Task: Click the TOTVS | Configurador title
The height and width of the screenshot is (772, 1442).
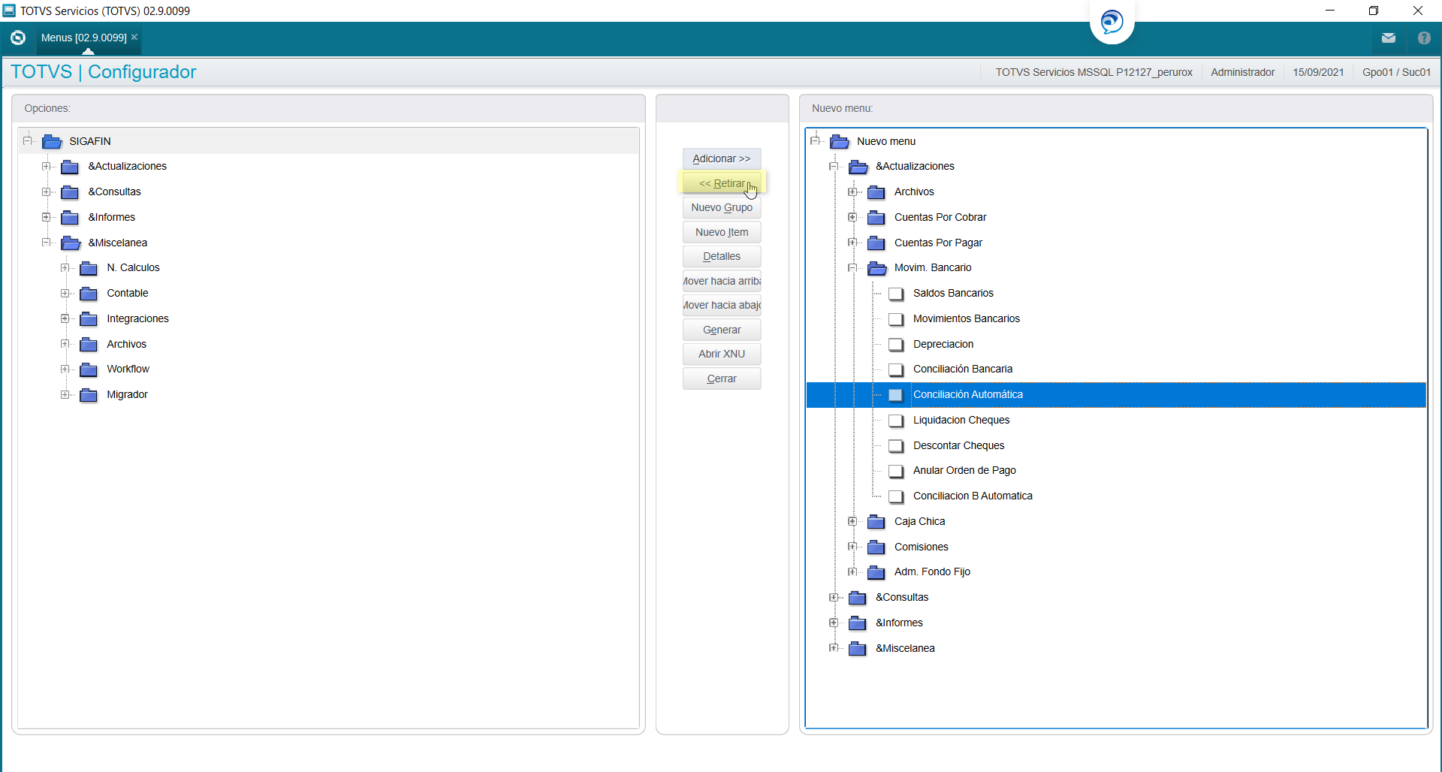Action: [104, 71]
